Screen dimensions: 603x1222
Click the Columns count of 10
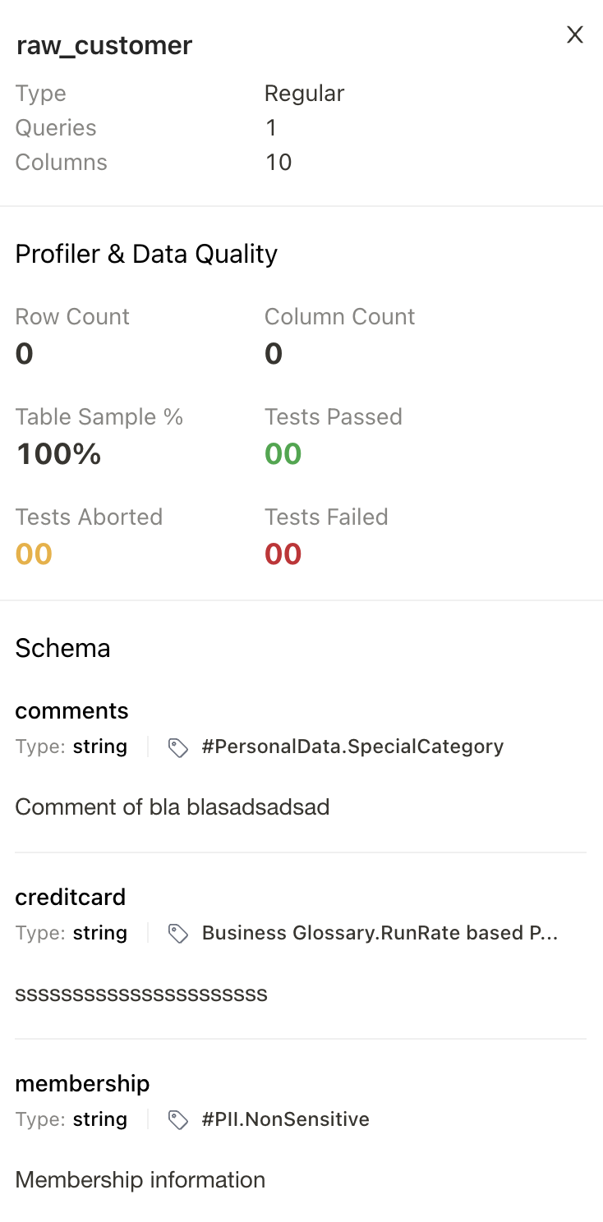278,162
